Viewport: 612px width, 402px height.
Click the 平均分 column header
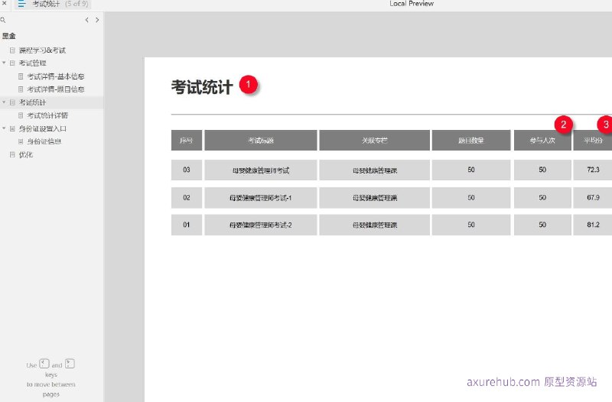tap(592, 141)
